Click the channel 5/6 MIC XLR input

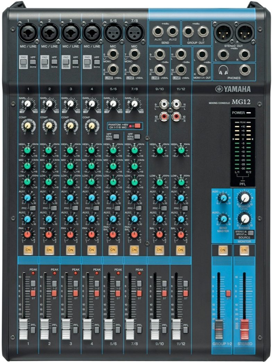point(113,33)
